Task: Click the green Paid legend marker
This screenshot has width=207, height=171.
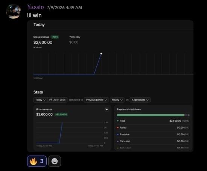Action: pos(118,121)
